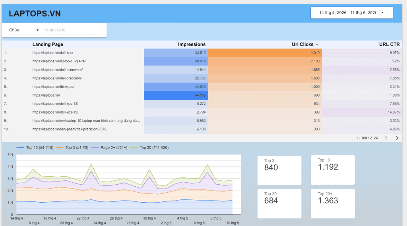Click the Top 3 scorecard showing 840
Screen dimensions: 407x226
279,170
